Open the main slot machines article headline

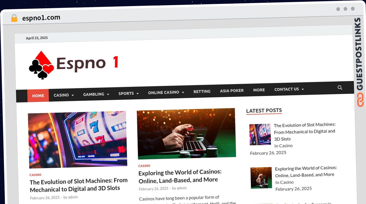79,185
